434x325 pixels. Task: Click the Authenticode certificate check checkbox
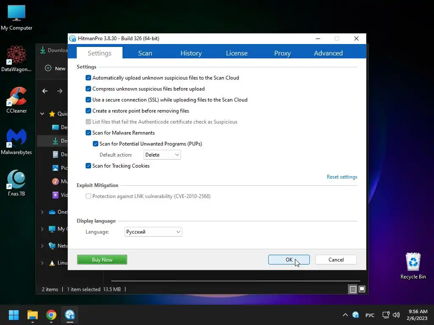88,122
